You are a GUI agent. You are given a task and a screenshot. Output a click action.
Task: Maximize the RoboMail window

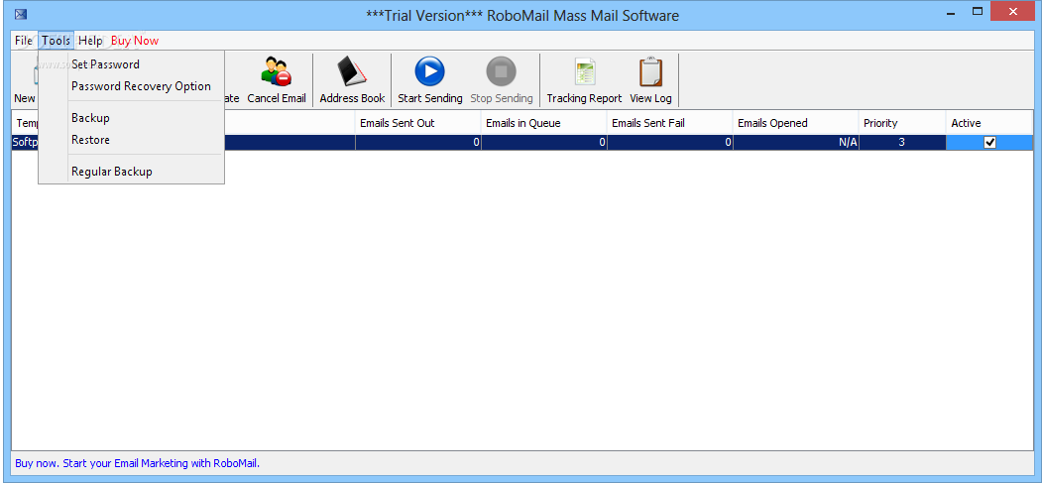(978, 11)
